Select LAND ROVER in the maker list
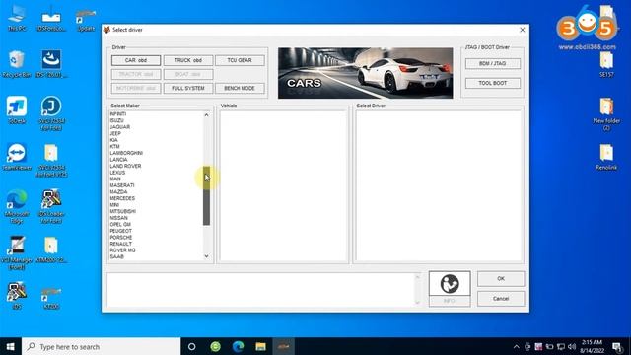The image size is (631, 355). coord(125,167)
